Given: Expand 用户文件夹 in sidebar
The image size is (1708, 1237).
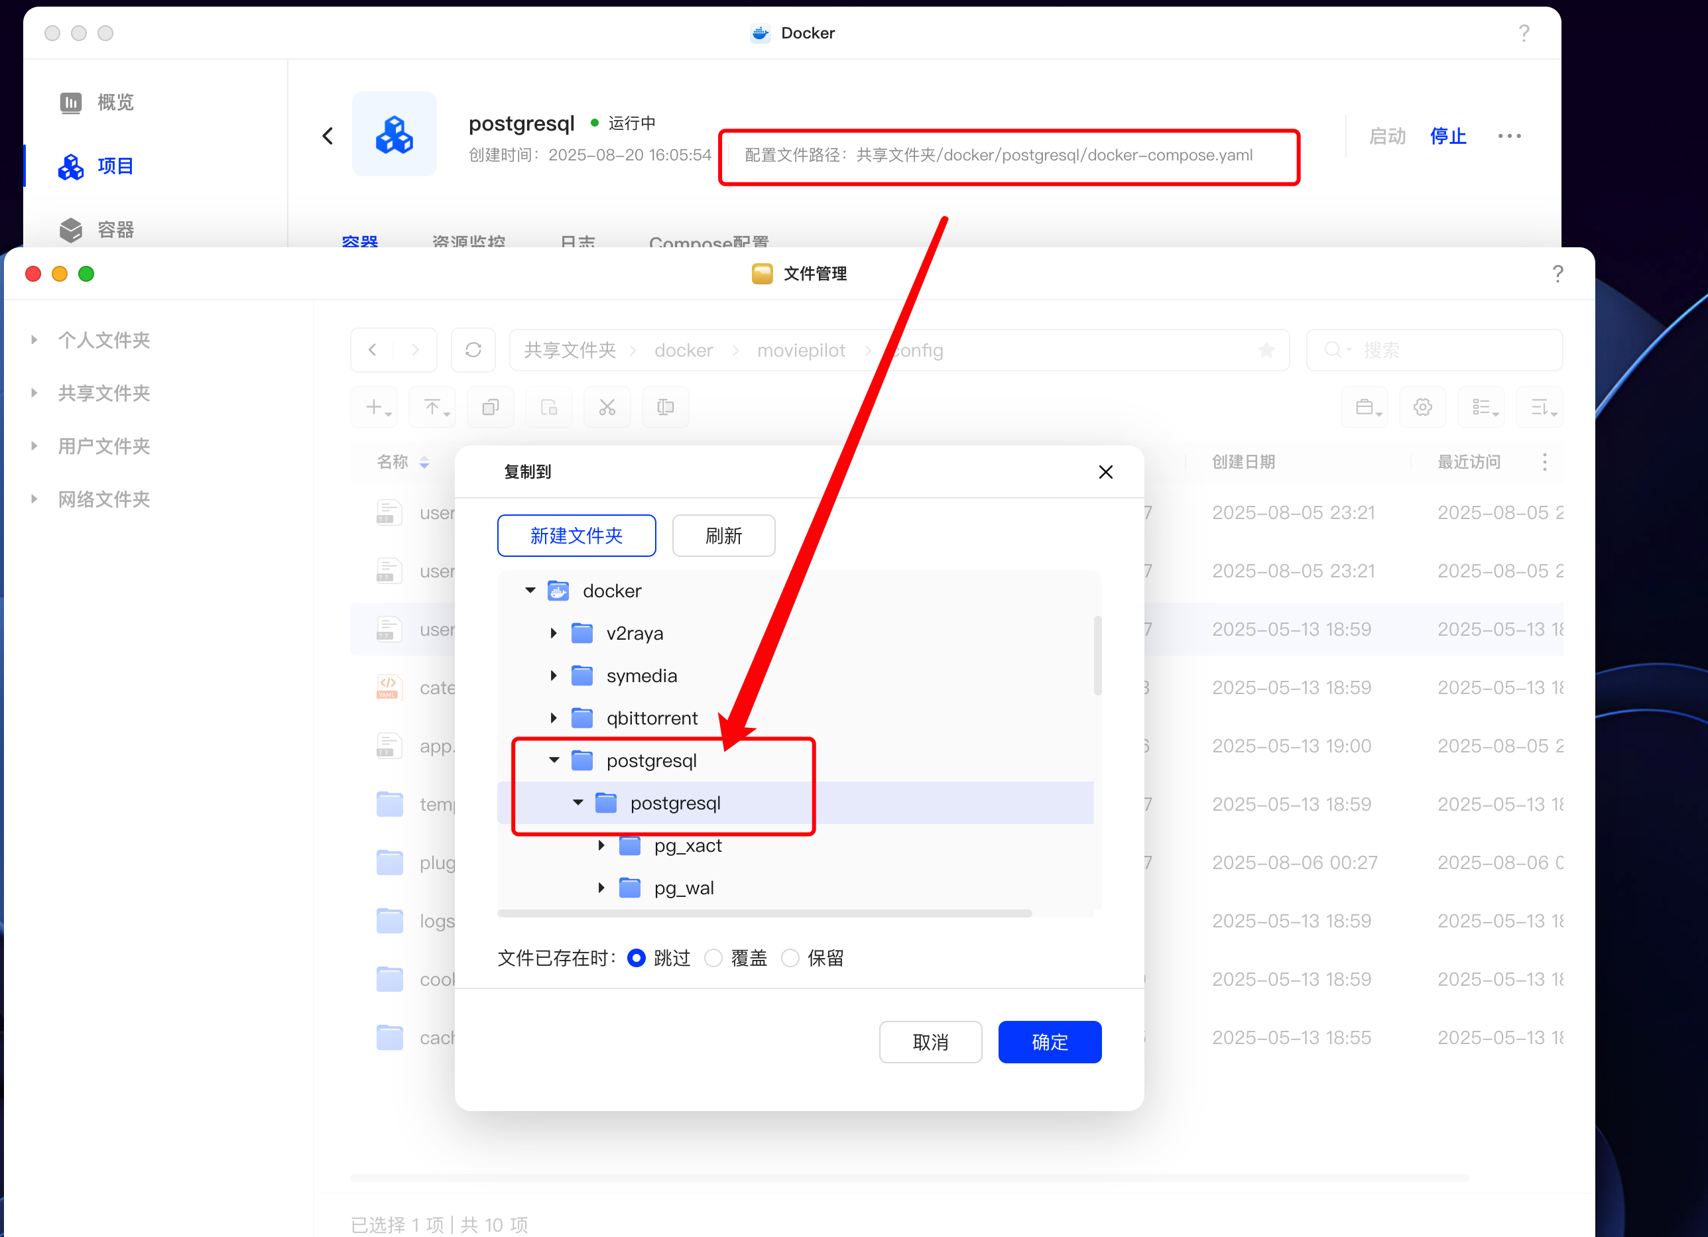Looking at the screenshot, I should coord(34,446).
